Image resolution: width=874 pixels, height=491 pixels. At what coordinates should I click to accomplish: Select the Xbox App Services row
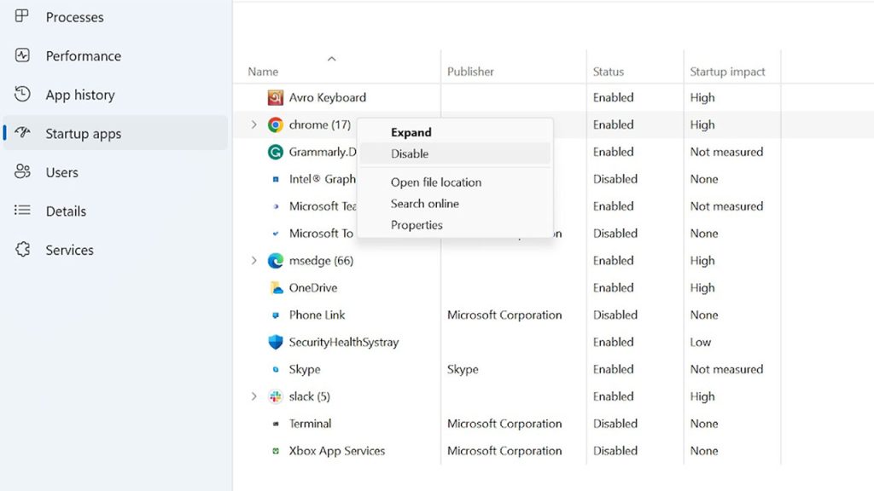point(553,451)
